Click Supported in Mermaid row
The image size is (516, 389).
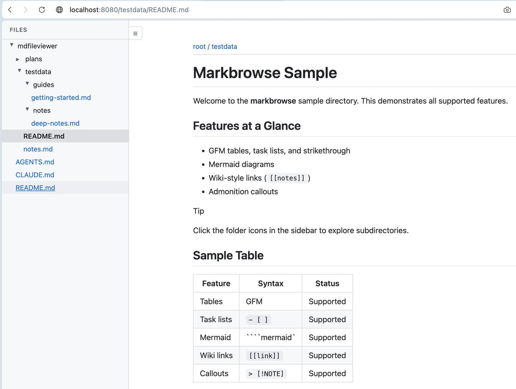(x=327, y=337)
